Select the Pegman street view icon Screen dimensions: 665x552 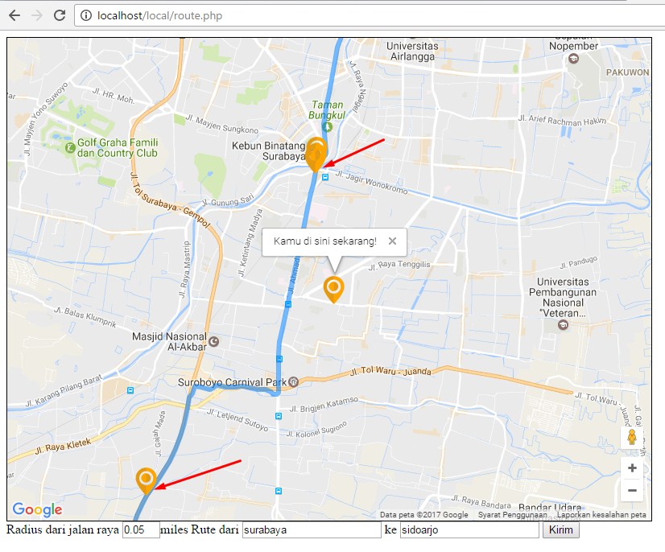pyautogui.click(x=633, y=439)
